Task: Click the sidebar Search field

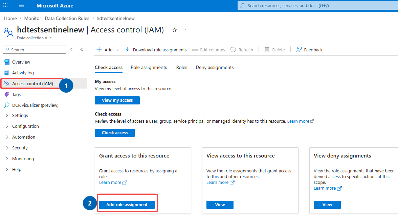Action: pyautogui.click(x=34, y=50)
